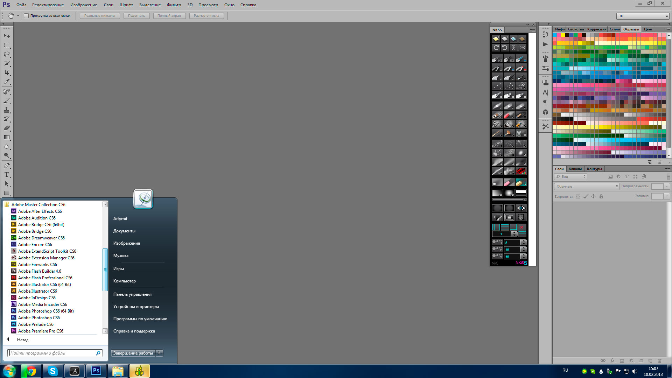
Task: Open the History panel icon
Action: (x=545, y=34)
